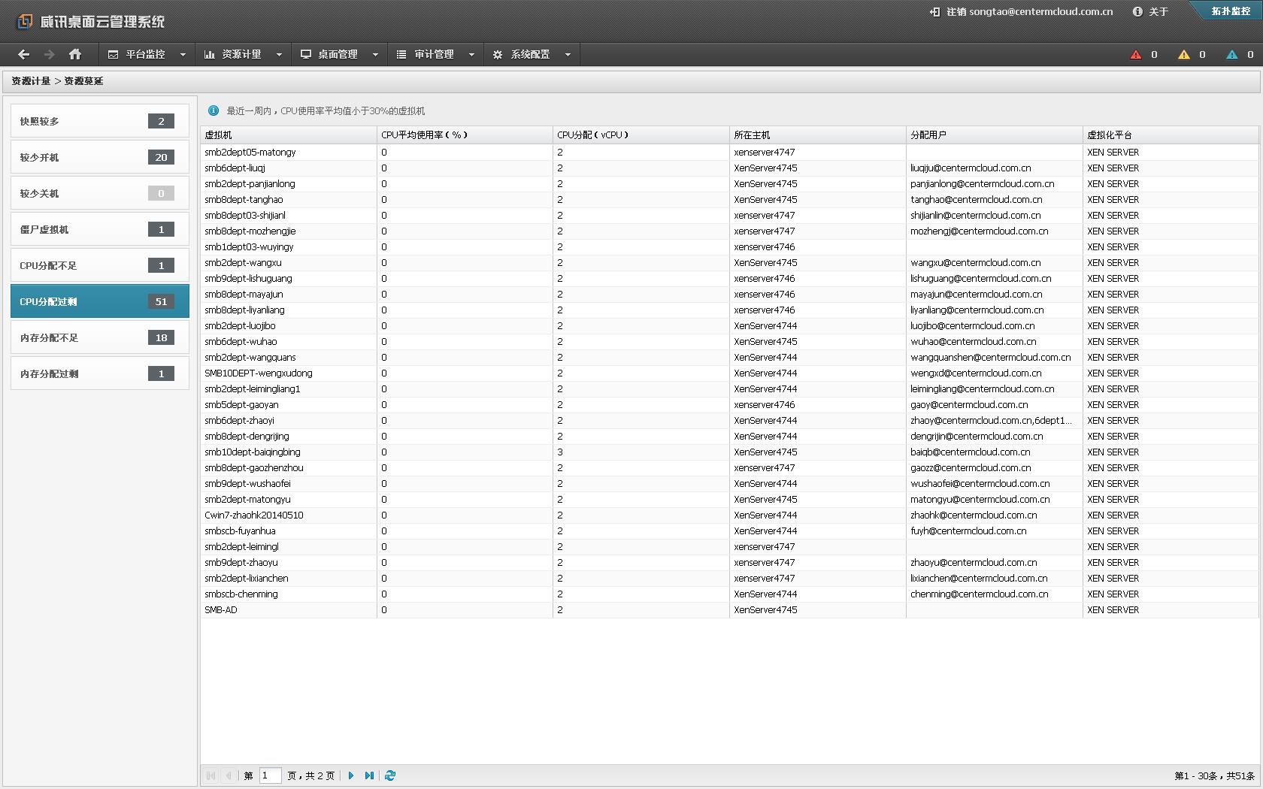The width and height of the screenshot is (1263, 789).
Task: Jump to first page of results
Action: pyautogui.click(x=210, y=775)
